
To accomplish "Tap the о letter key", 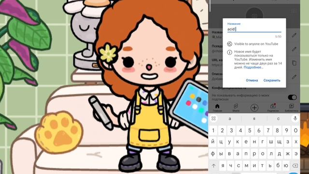I will point(263,153).
